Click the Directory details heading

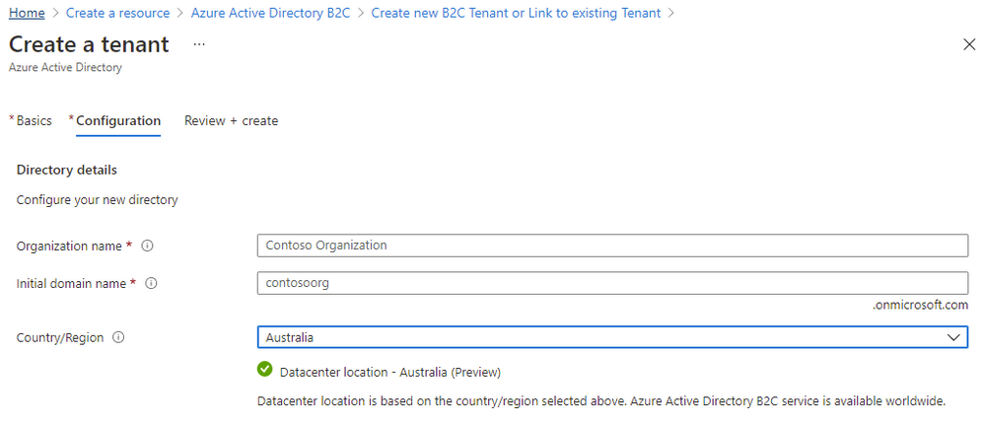click(67, 170)
